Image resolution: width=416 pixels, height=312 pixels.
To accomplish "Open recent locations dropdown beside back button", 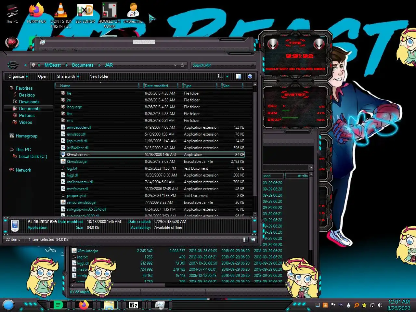I will tap(26, 65).
